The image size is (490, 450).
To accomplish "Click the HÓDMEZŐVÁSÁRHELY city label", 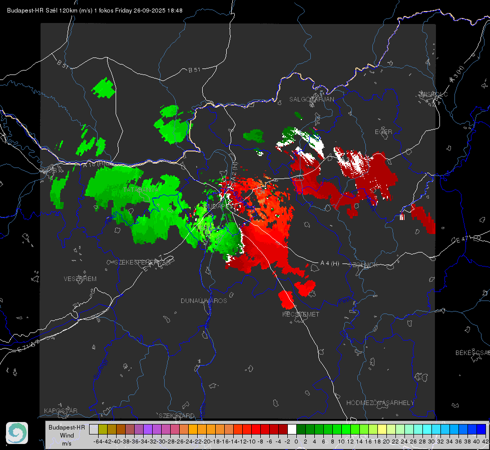I will coord(380,403).
